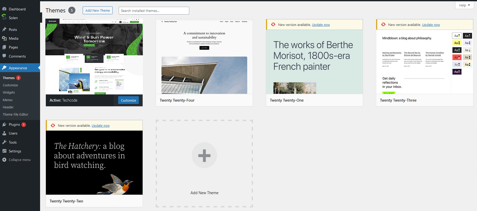477x211 pixels.
Task: Click the Collapse menu label
Action: tap(19, 160)
